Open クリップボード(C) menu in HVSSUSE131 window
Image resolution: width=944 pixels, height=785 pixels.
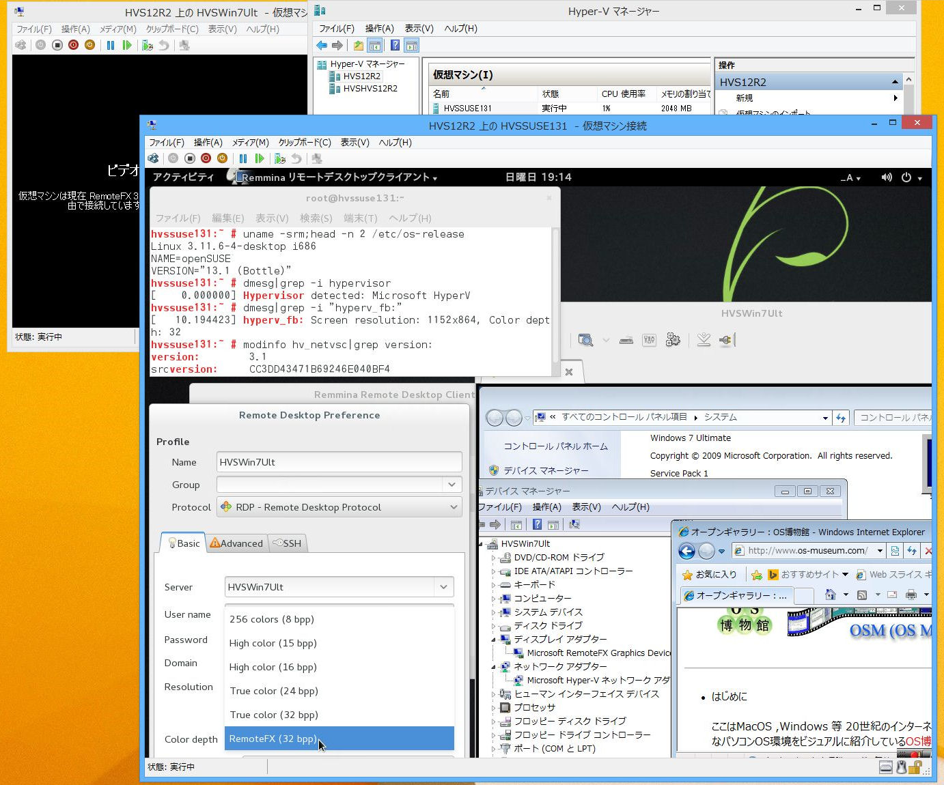click(305, 143)
